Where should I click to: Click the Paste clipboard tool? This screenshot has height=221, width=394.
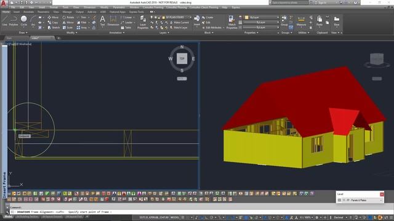coord(320,21)
